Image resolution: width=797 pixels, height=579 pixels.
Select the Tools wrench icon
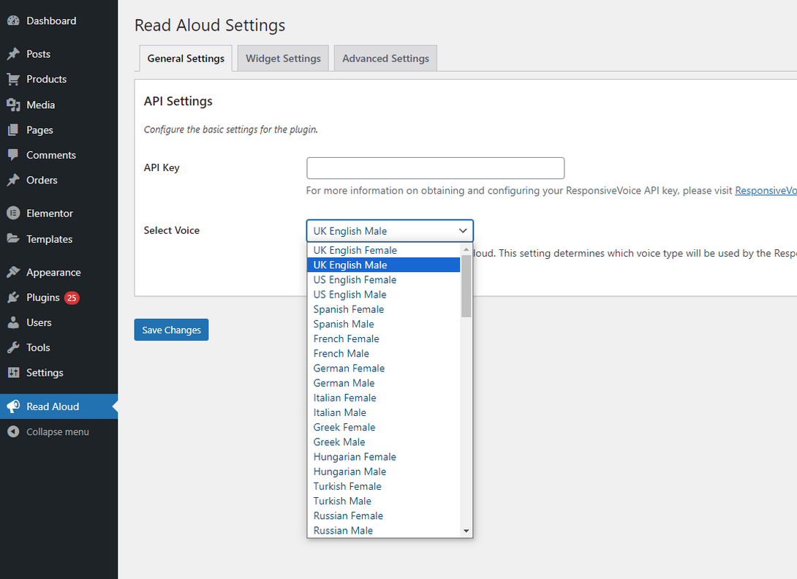(x=15, y=347)
